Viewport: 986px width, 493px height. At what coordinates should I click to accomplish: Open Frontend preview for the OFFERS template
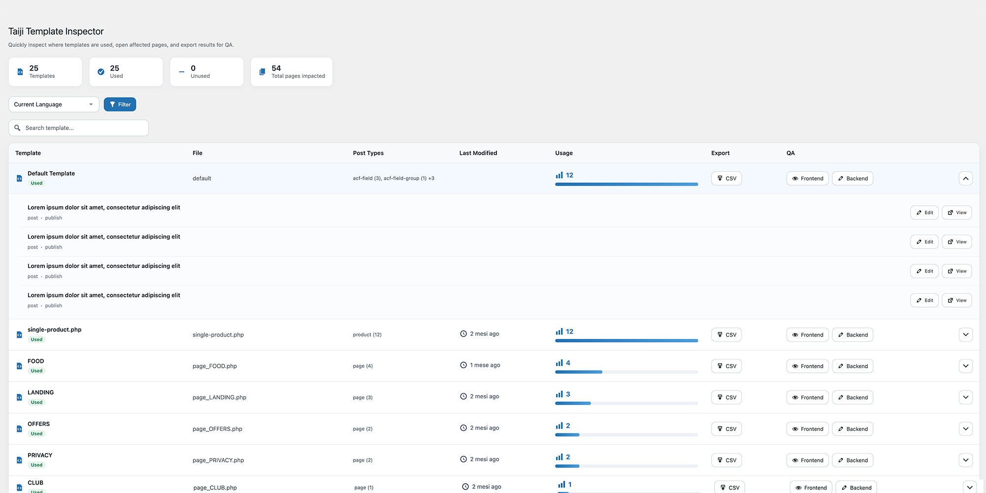click(807, 429)
